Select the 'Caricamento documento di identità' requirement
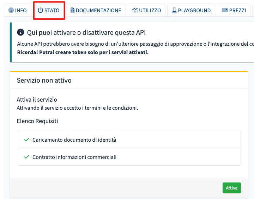The height and width of the screenshot is (199, 254). (74, 140)
